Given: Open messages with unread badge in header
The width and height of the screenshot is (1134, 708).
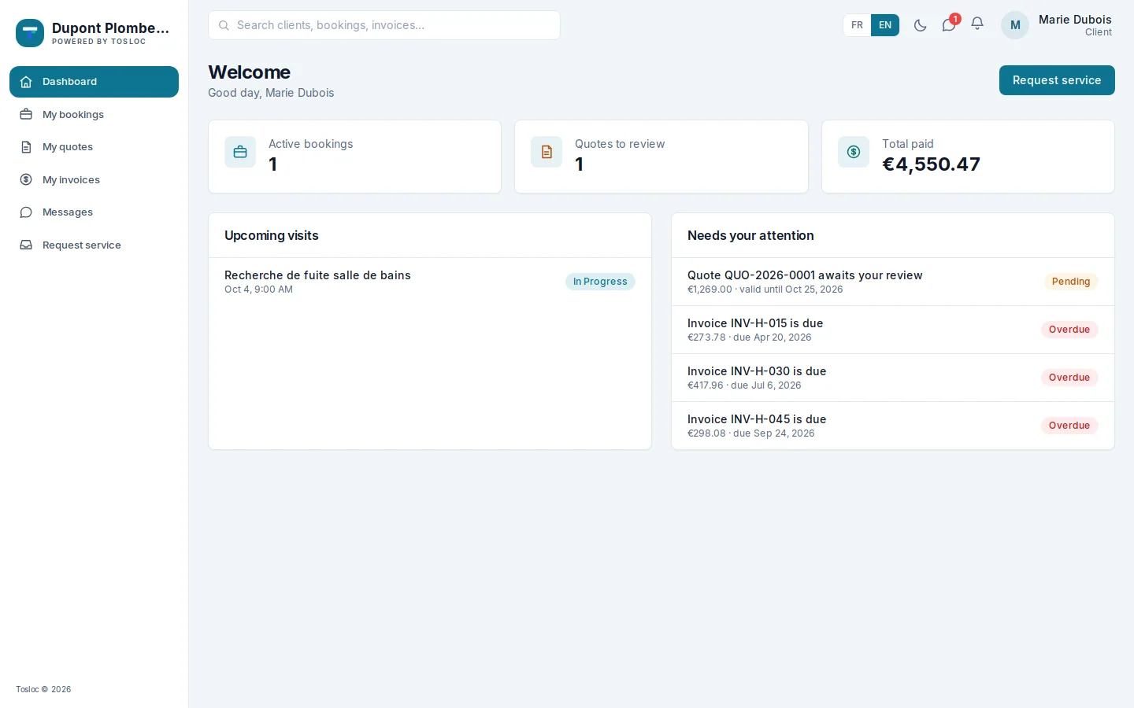Looking at the screenshot, I should 949,24.
